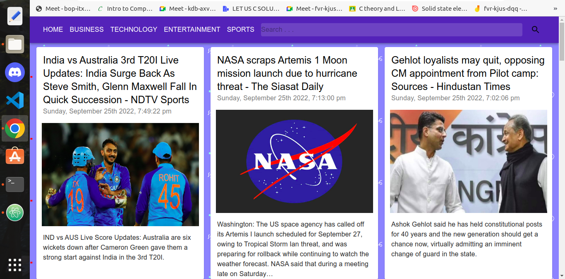
Task: Launch Atom editor from dock
Action: (x=15, y=213)
